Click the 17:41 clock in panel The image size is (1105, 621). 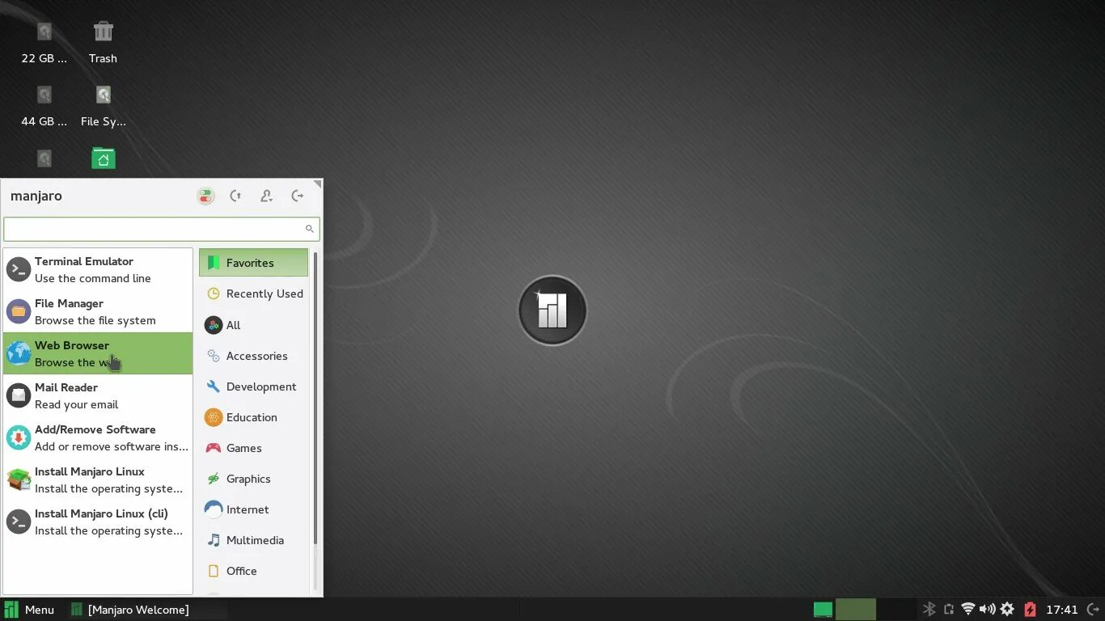coord(1062,610)
